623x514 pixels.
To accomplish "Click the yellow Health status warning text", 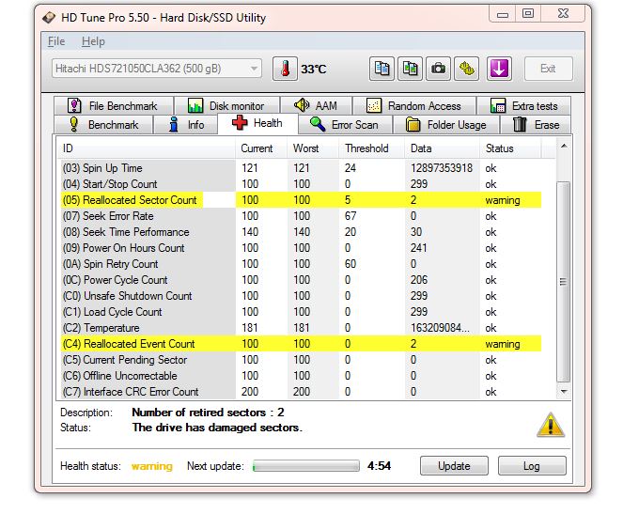I will pyautogui.click(x=152, y=466).
